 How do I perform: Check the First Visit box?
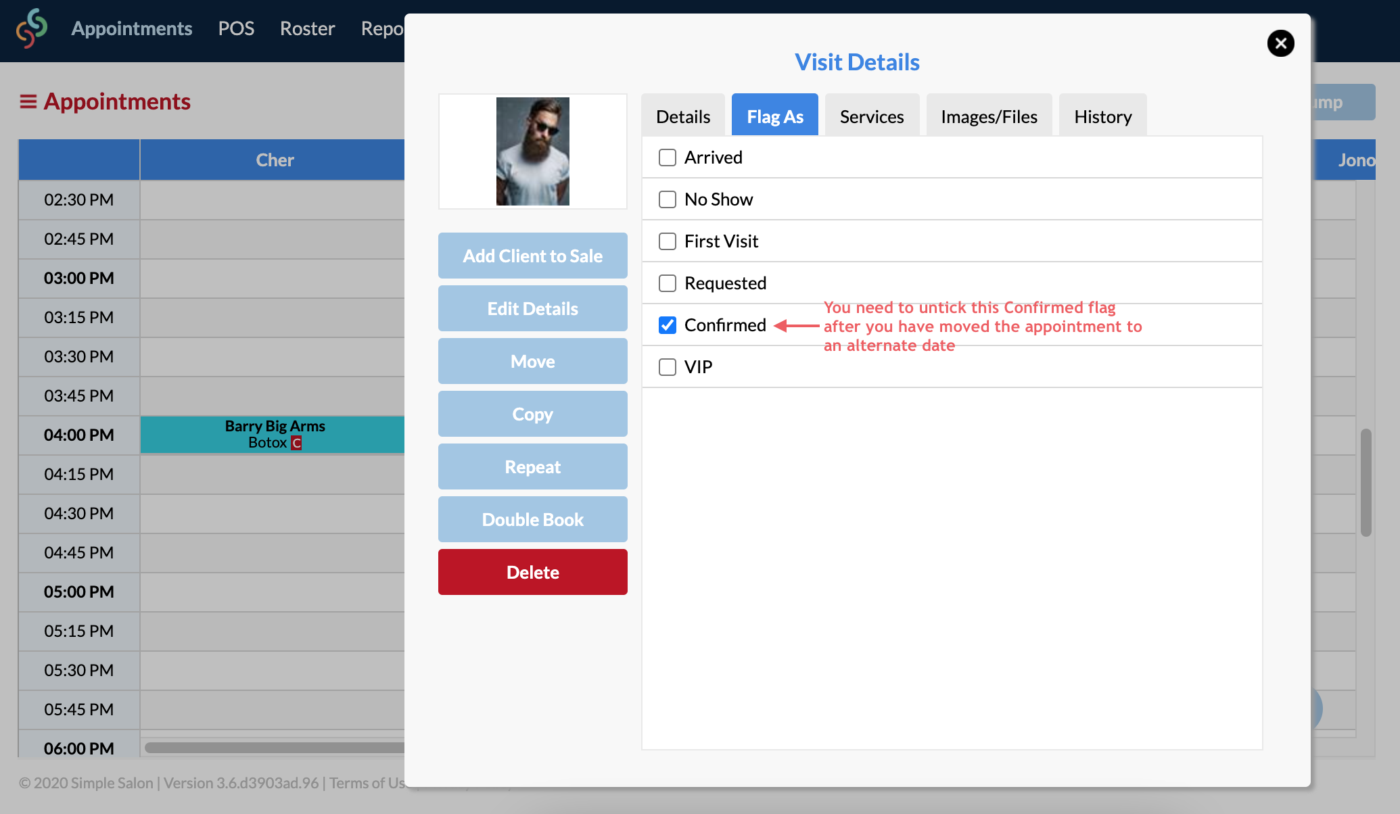tap(668, 241)
